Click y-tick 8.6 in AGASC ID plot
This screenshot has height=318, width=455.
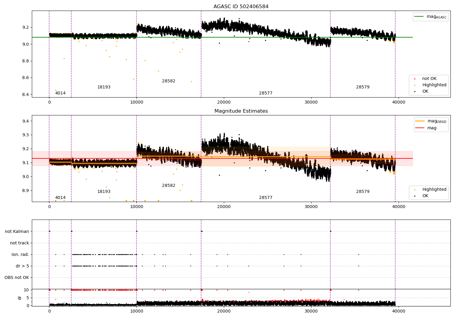pyautogui.click(x=26, y=78)
